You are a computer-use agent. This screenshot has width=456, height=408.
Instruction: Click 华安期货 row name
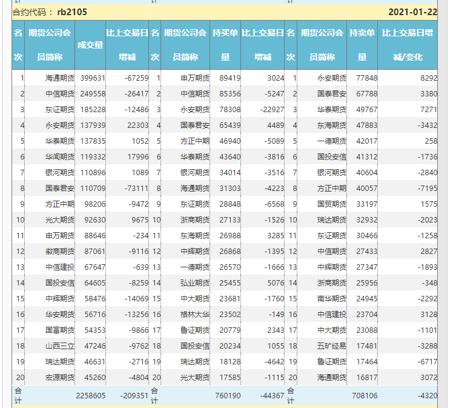click(x=60, y=314)
